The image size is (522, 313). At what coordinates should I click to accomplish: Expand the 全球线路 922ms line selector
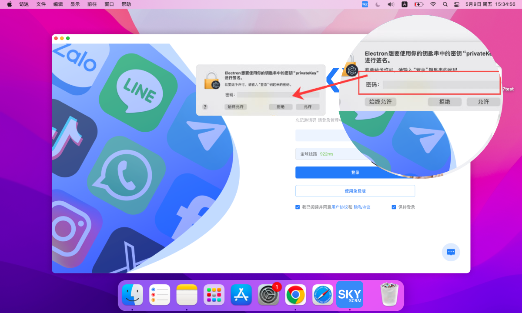click(x=355, y=154)
